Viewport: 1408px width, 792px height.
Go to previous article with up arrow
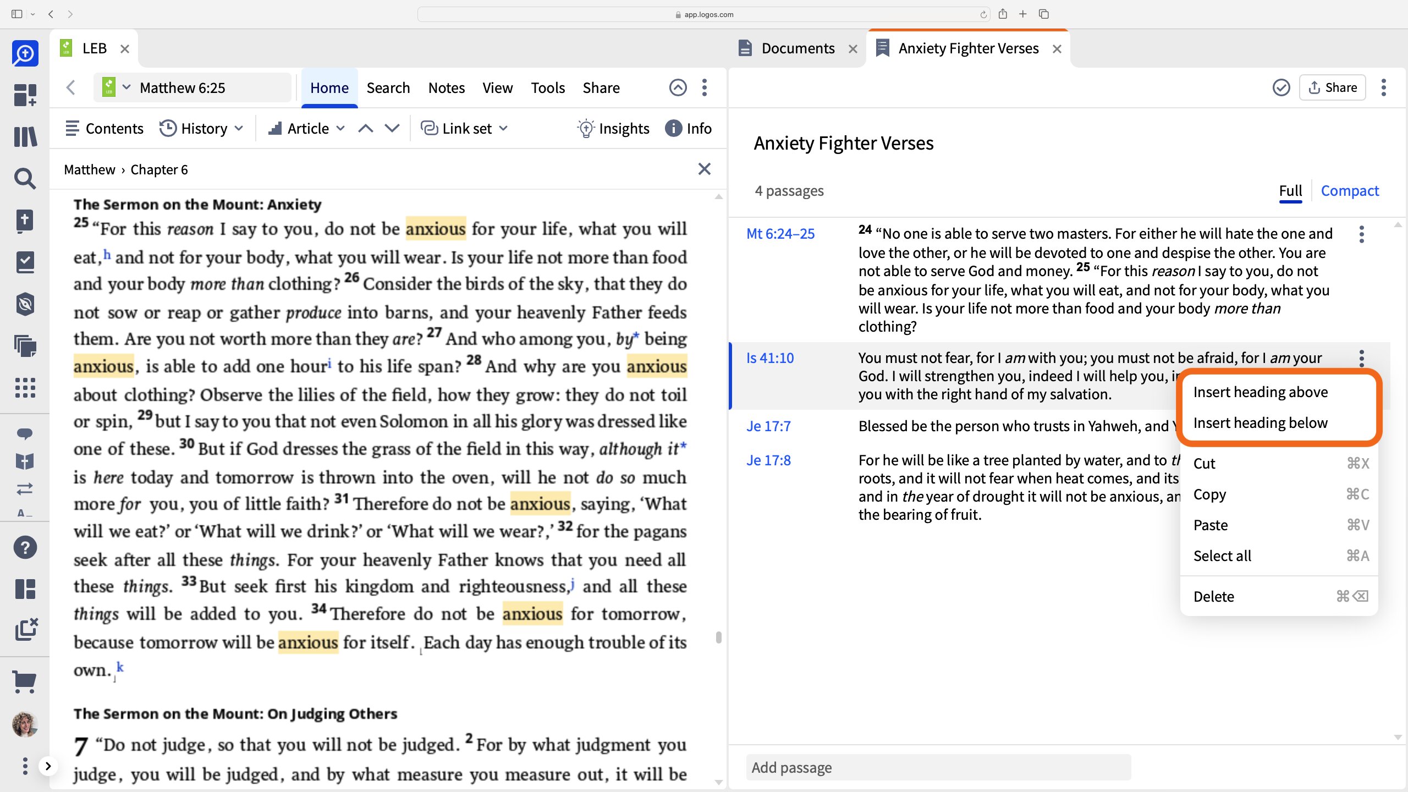tap(366, 128)
